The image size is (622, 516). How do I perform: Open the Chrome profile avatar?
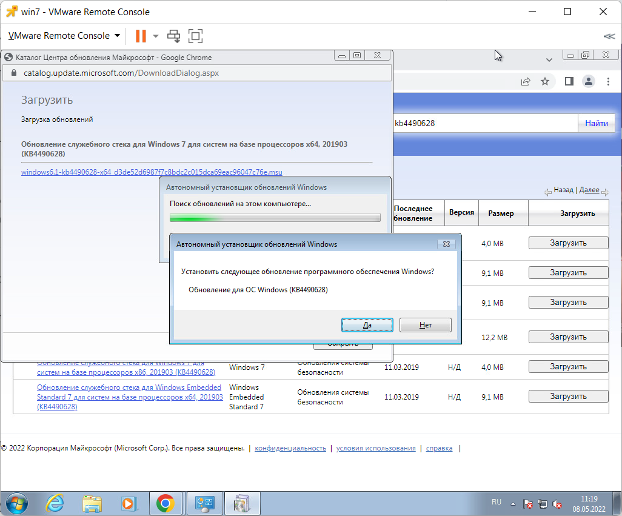pos(589,82)
